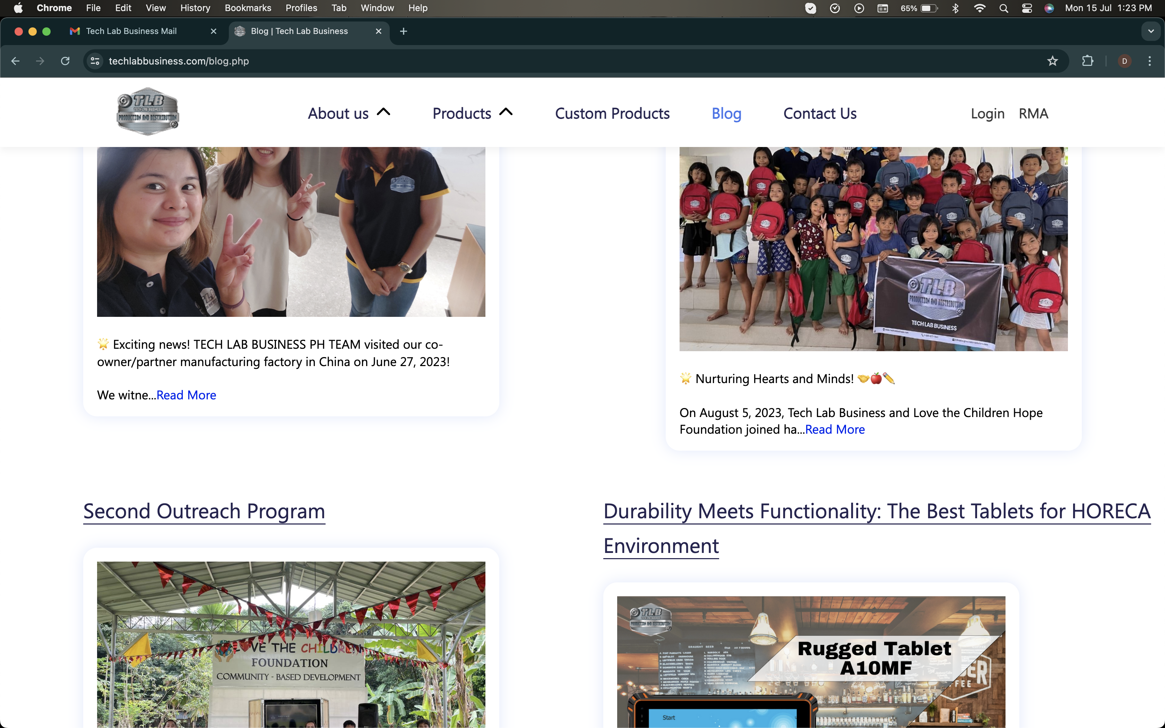Click the Login link
Image resolution: width=1165 pixels, height=728 pixels.
point(987,114)
